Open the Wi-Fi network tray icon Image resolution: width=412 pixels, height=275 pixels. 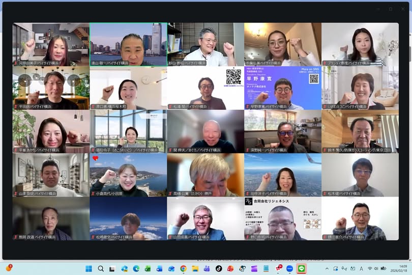[370, 268]
